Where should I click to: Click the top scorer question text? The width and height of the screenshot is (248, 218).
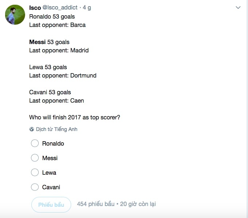tap(74, 117)
